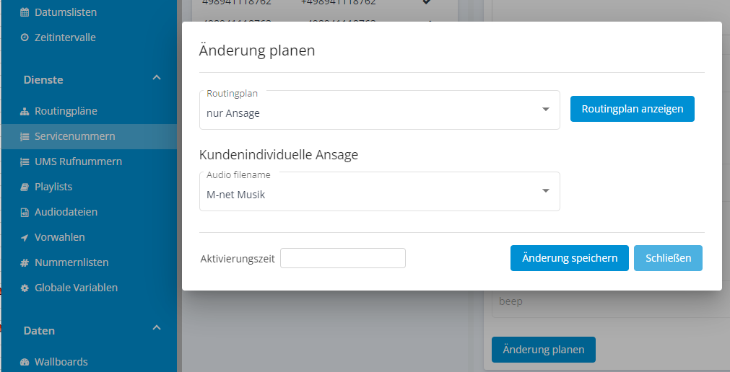This screenshot has height=372, width=730.
Task: Click the Vorwahlen arrow icon
Action: [x=25, y=237]
